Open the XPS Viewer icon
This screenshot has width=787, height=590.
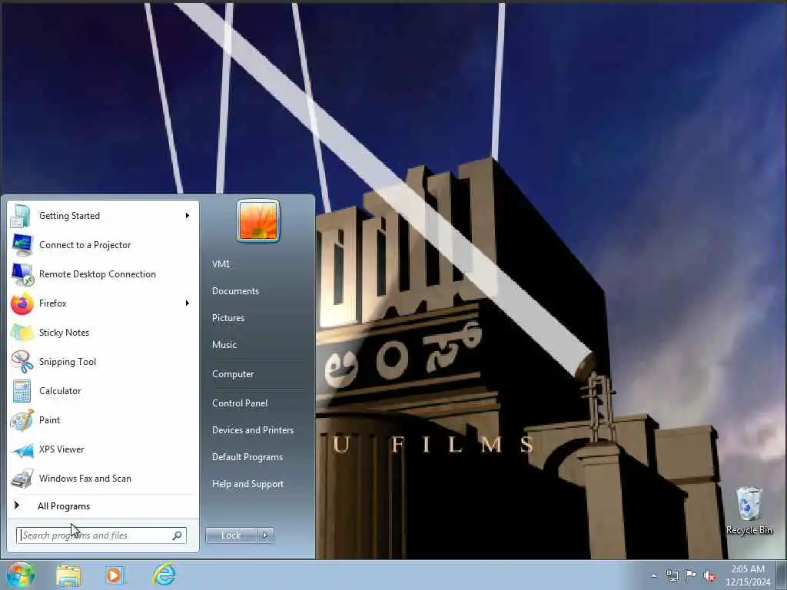click(x=22, y=450)
